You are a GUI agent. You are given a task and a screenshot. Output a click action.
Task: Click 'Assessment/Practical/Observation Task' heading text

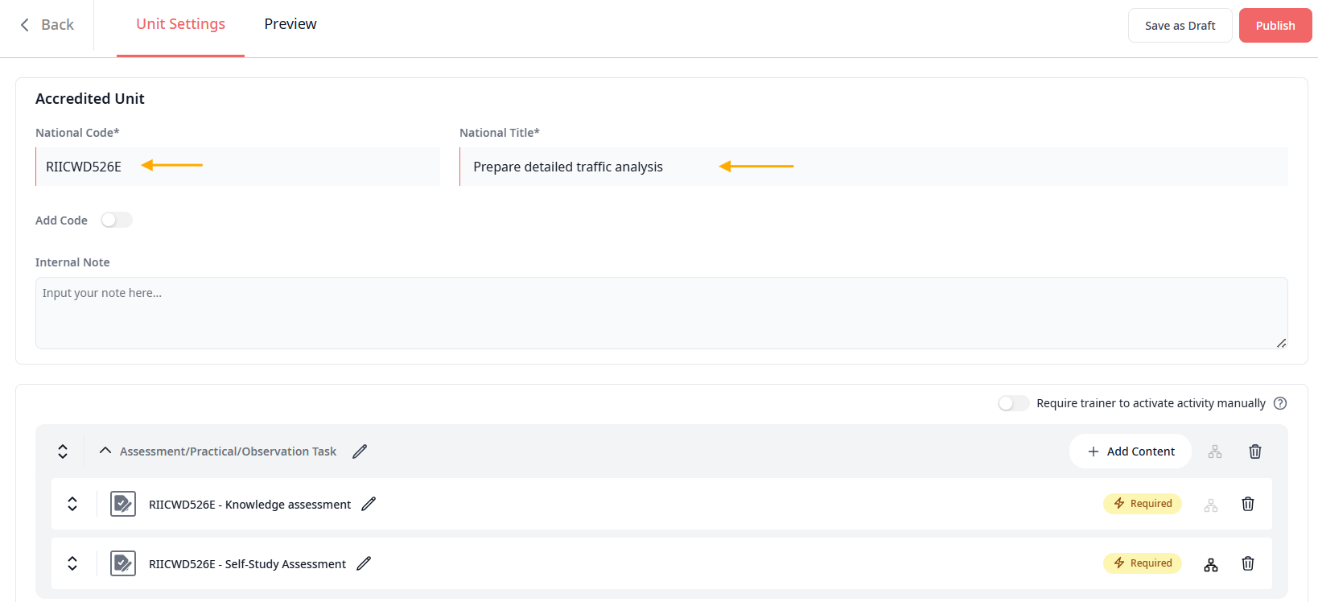pyautogui.click(x=228, y=451)
